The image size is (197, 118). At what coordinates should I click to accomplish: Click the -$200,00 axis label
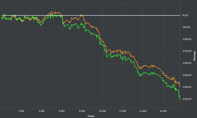pos(187,63)
